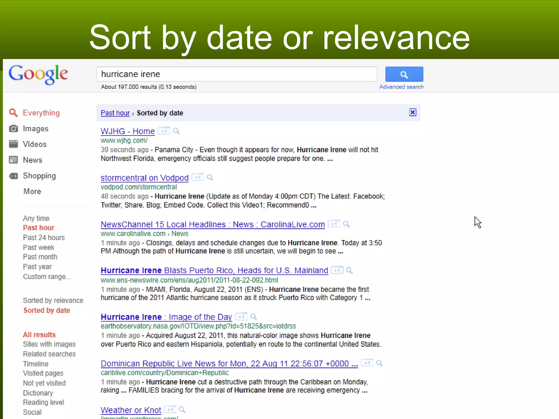Click Past hour breadcrumb link
Image resolution: width=559 pixels, height=419 pixels.
click(115, 113)
